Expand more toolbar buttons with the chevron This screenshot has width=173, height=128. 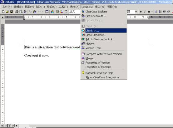(x=66, y=12)
